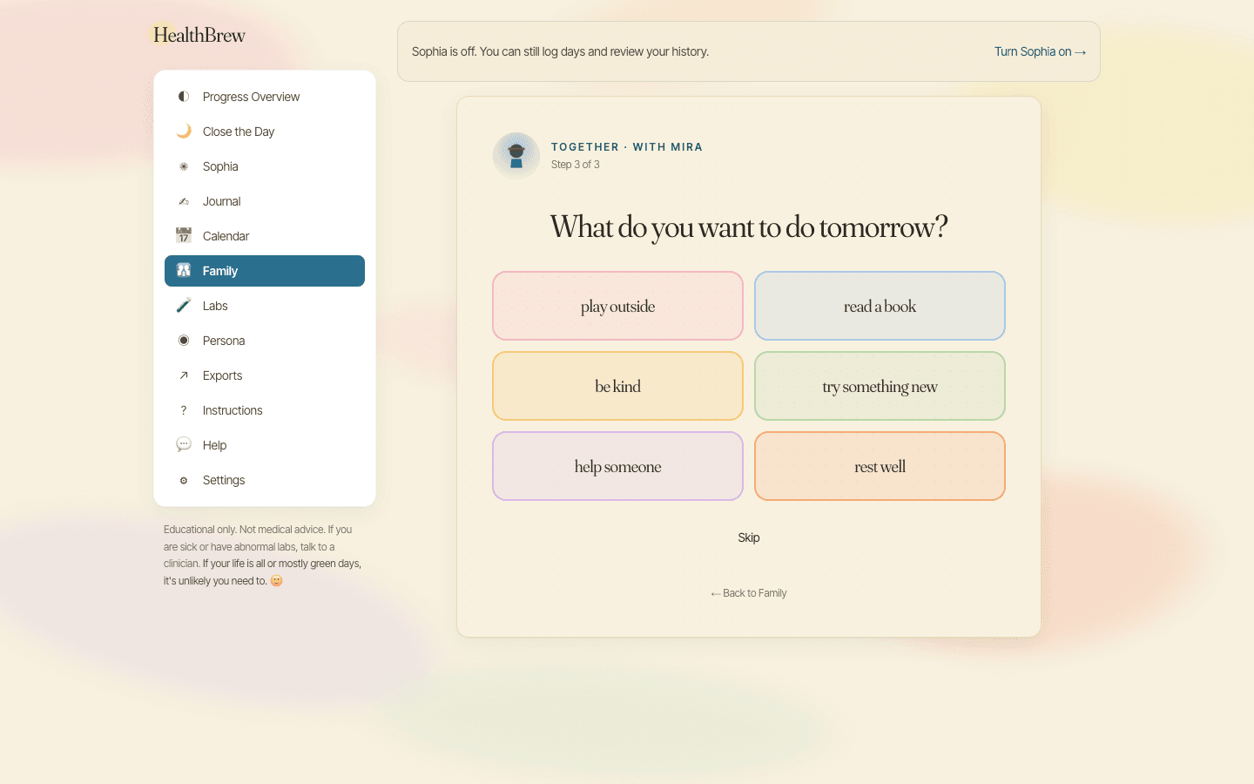Switch to the Calendar view

(x=265, y=236)
